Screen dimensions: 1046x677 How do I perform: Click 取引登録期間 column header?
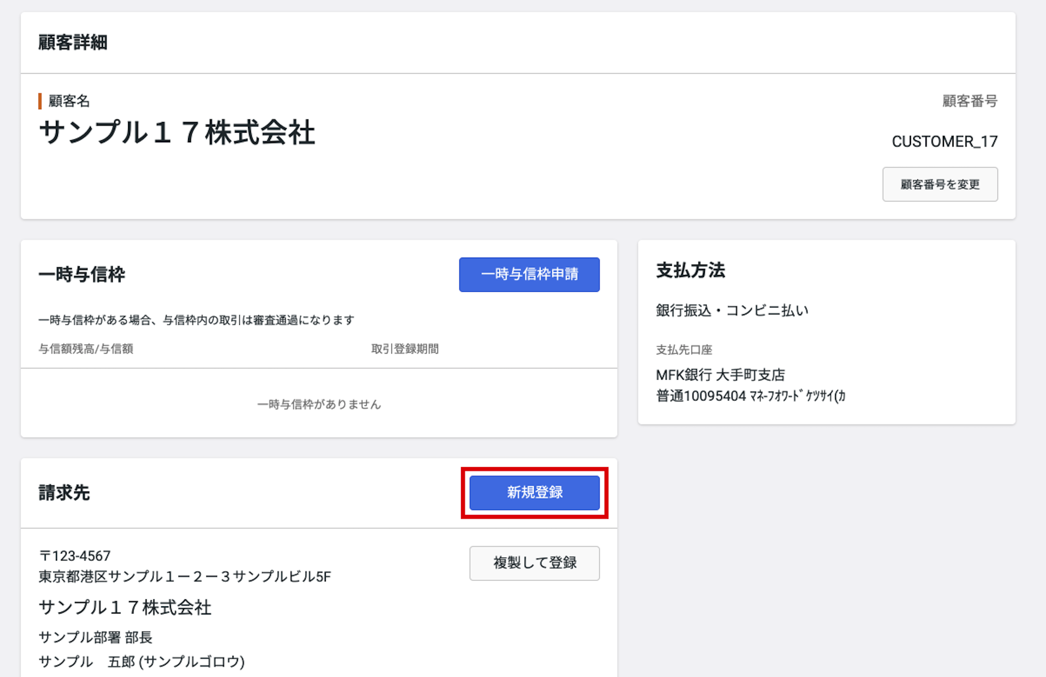click(x=405, y=349)
